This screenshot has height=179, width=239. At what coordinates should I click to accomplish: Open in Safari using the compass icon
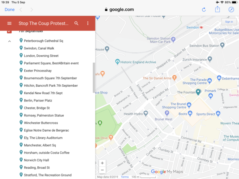click(231, 10)
